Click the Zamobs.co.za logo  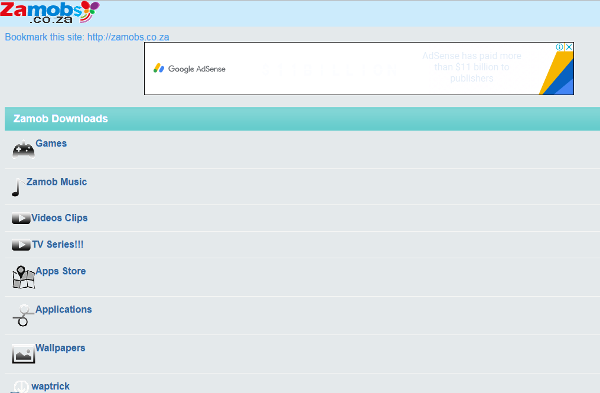49,12
